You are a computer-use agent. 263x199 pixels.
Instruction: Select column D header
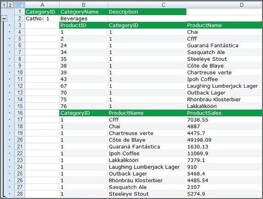[224, 5]
